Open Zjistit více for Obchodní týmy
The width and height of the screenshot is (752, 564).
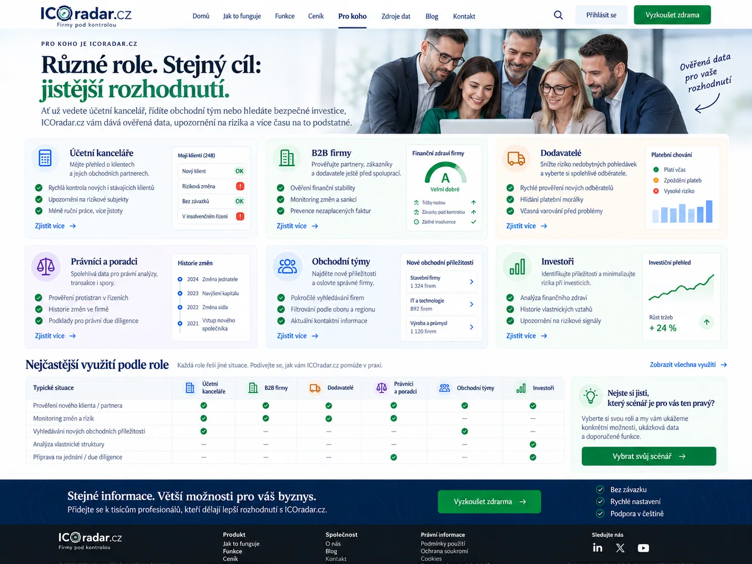pos(298,336)
